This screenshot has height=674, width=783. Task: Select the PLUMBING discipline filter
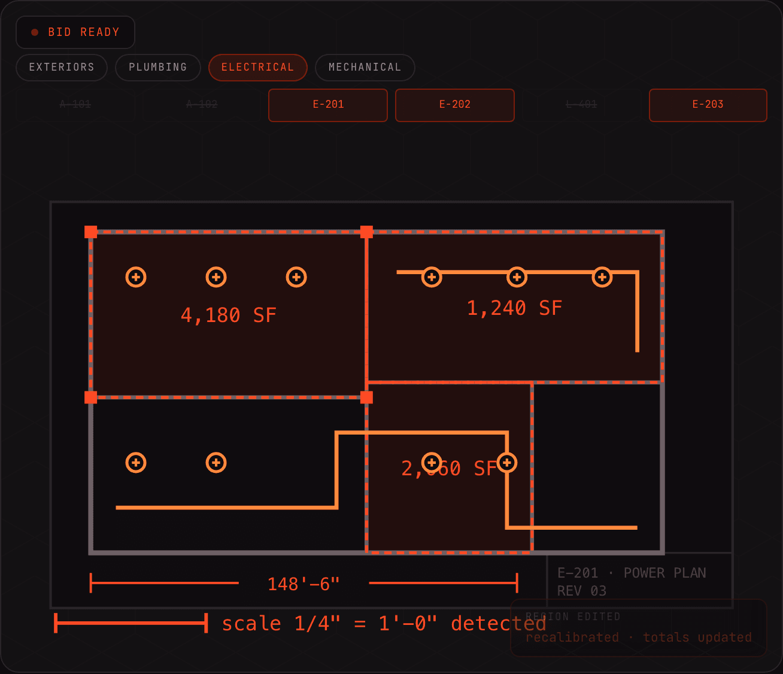(158, 67)
